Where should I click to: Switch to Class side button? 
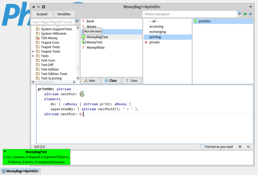tap(111, 81)
